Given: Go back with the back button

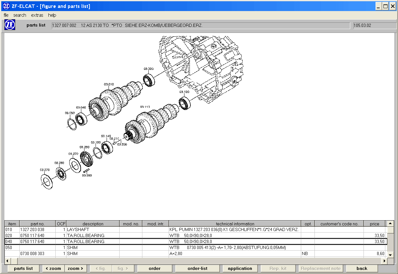Looking at the screenshot, I should (362, 269).
